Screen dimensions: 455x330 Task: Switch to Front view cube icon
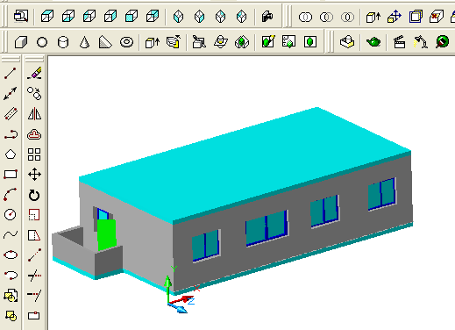(132, 16)
